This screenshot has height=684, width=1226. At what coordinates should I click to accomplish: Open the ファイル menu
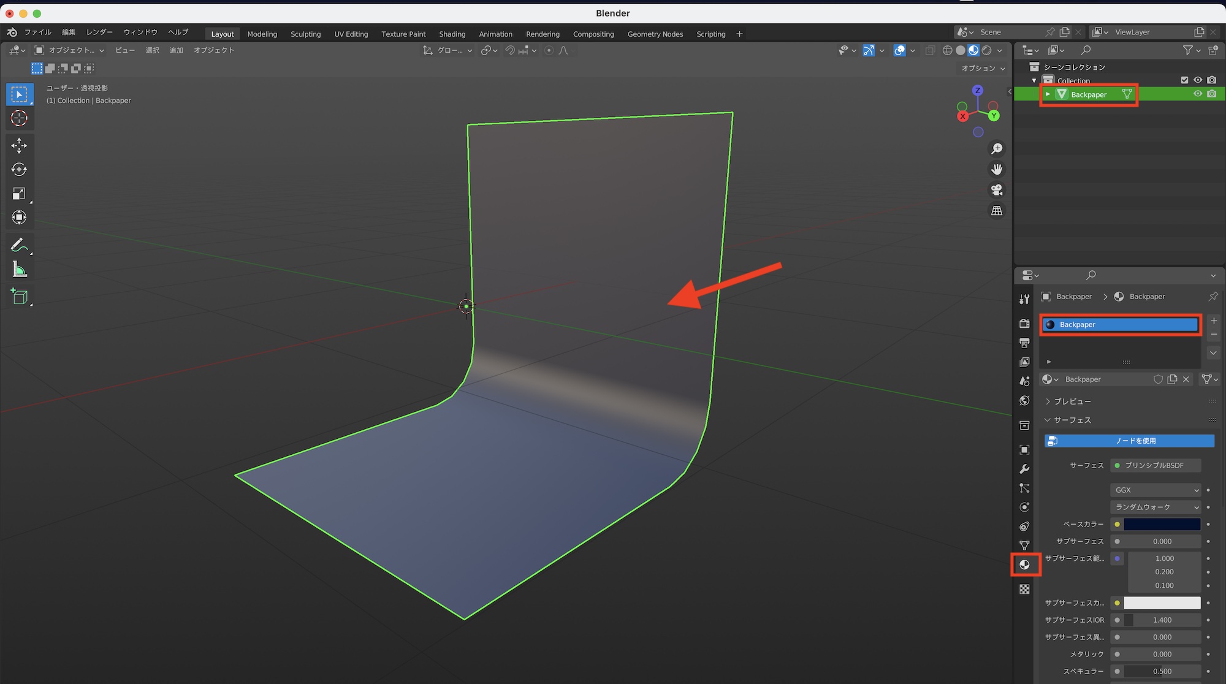[x=37, y=32]
